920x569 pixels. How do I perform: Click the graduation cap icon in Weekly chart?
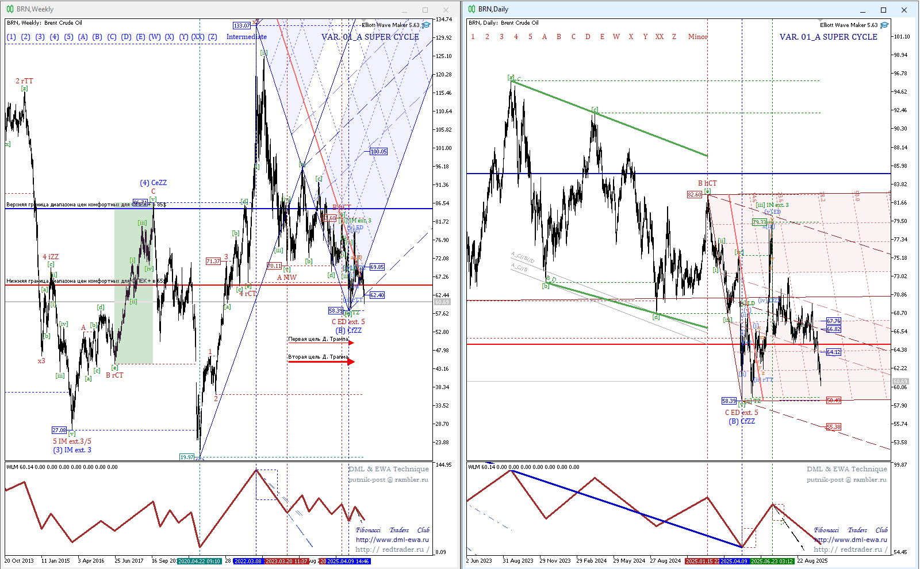[x=426, y=25]
